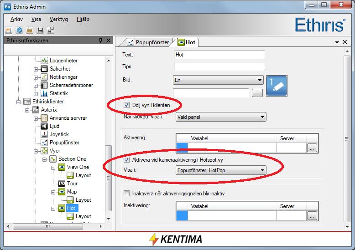
Task: Click the blue pencil image preview
Action: click(277, 86)
